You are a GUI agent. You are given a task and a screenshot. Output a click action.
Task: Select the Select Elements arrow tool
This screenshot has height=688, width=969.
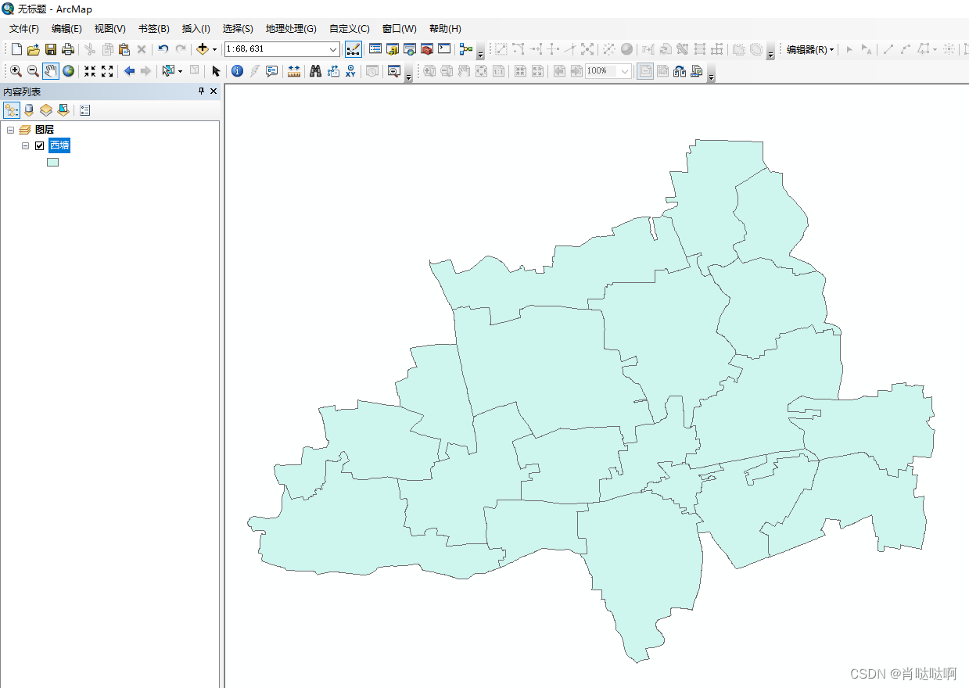pyautogui.click(x=216, y=71)
